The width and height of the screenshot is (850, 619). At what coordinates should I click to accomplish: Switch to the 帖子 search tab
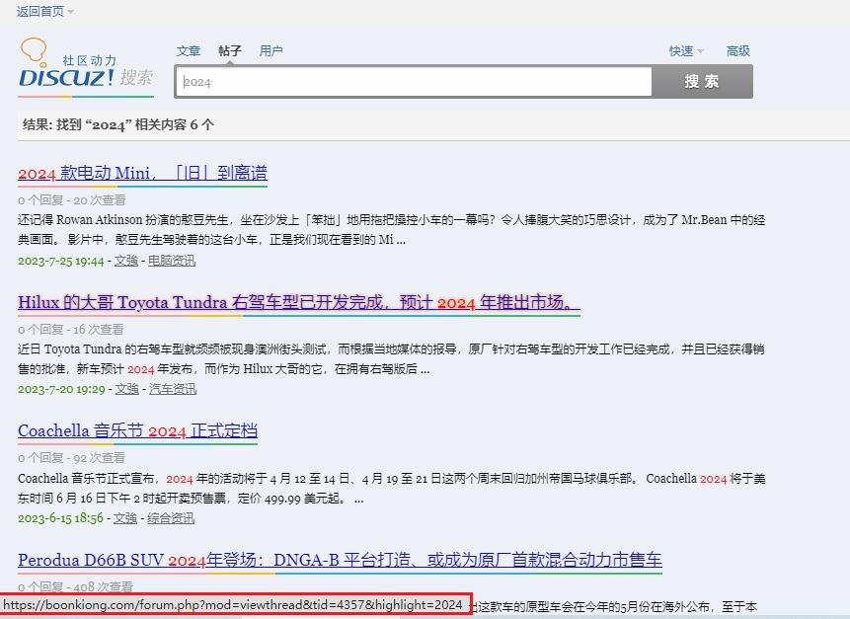click(x=230, y=51)
